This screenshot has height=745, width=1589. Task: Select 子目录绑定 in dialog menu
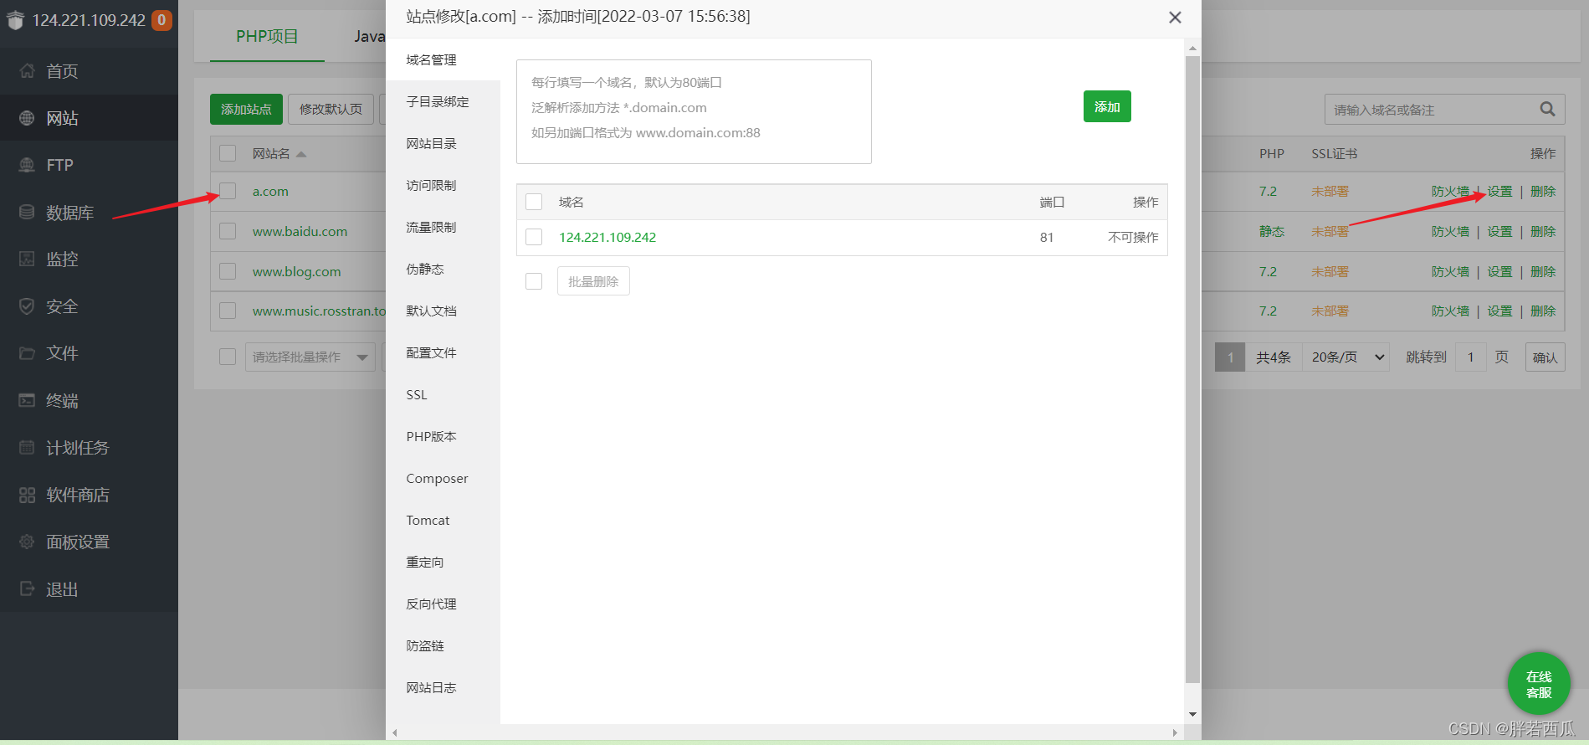[x=443, y=101]
